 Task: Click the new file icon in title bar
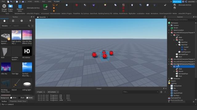[8, 2]
